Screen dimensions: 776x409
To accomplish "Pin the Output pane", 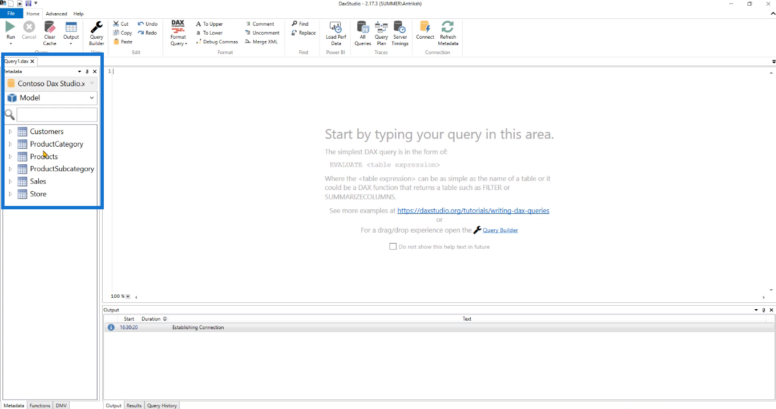I will 764,310.
